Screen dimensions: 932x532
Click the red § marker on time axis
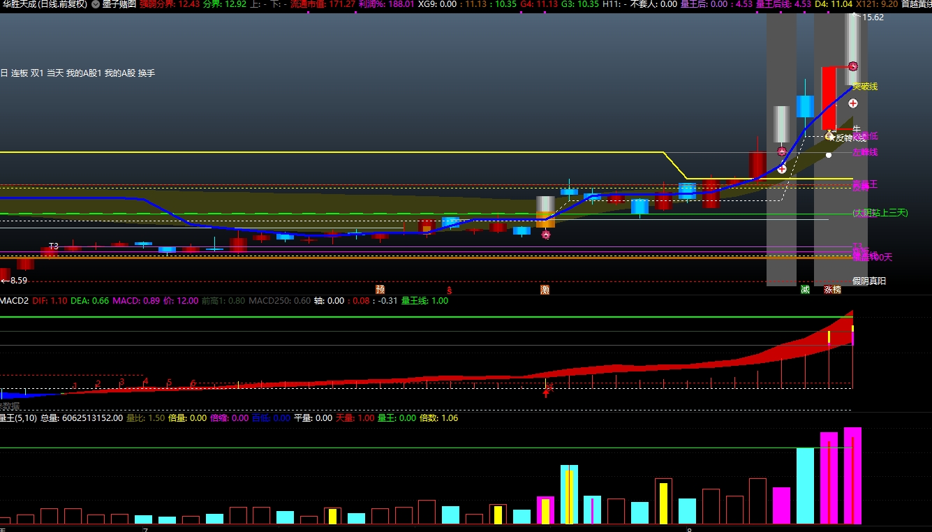[x=450, y=289]
